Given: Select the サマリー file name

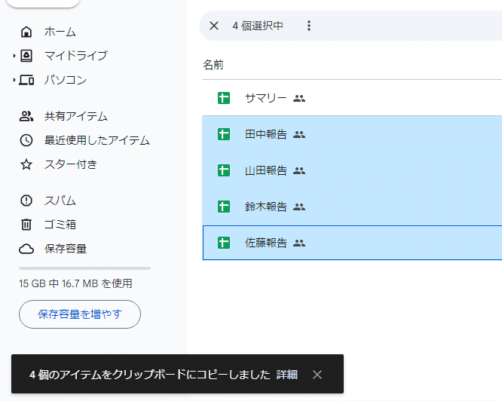Looking at the screenshot, I should [266, 98].
